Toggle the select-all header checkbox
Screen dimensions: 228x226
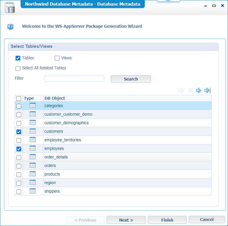pyautogui.click(x=19, y=99)
